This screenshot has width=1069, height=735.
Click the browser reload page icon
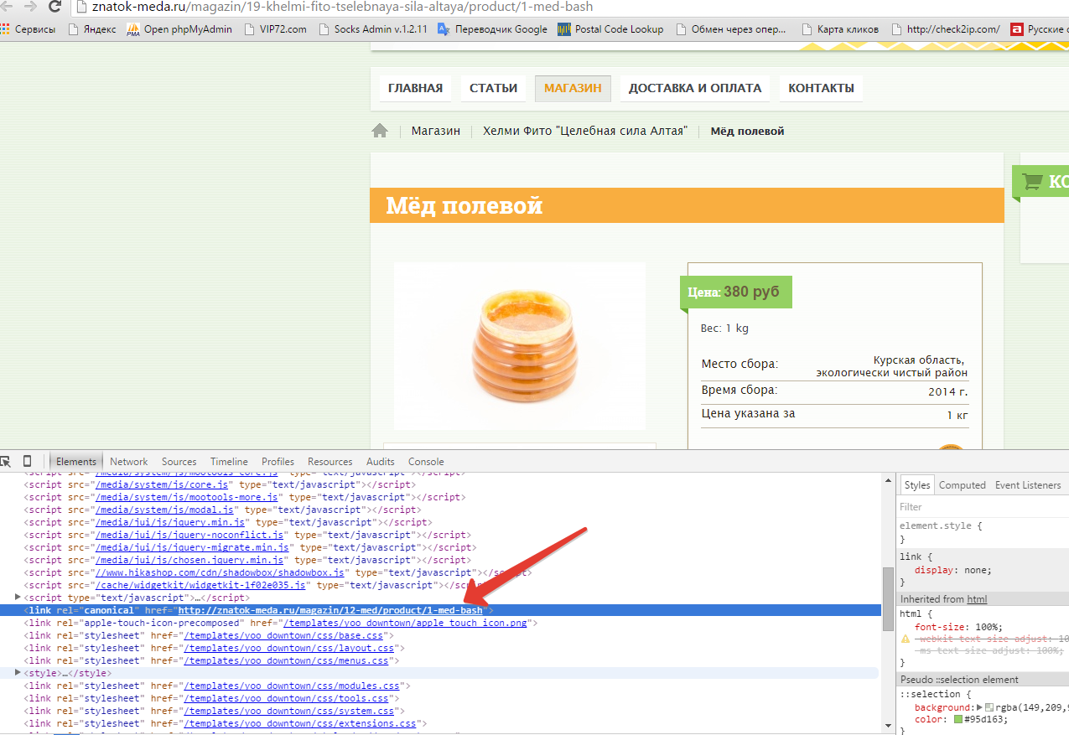[54, 7]
